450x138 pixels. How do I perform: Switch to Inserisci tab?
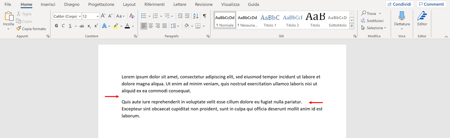click(x=48, y=5)
